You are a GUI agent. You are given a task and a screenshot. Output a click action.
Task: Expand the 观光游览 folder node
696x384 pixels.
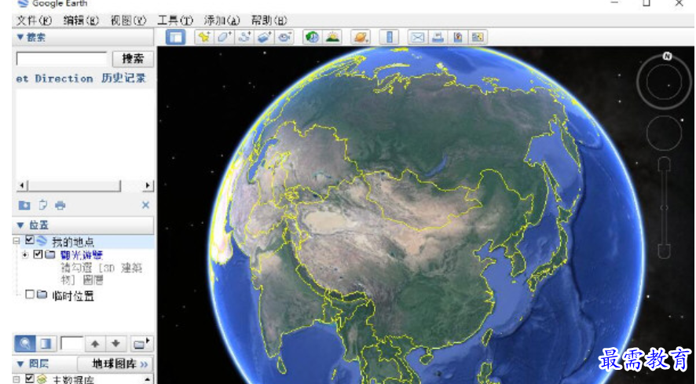pos(25,254)
